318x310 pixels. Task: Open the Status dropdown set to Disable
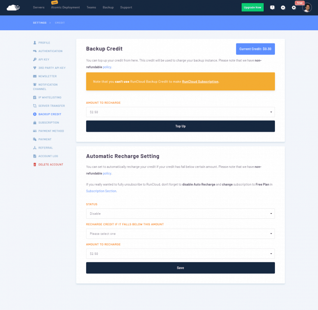(180, 214)
